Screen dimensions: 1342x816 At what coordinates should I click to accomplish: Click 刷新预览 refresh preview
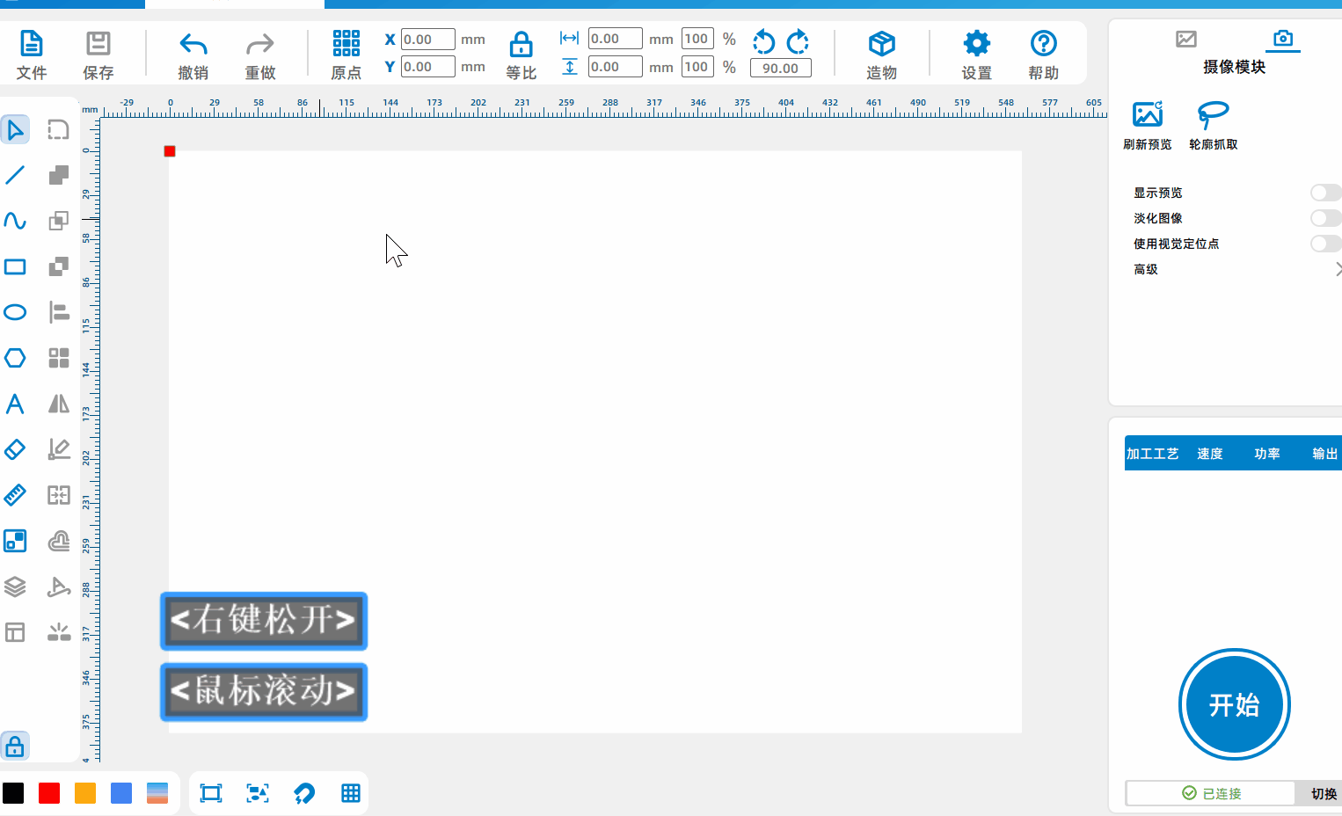(x=1148, y=126)
